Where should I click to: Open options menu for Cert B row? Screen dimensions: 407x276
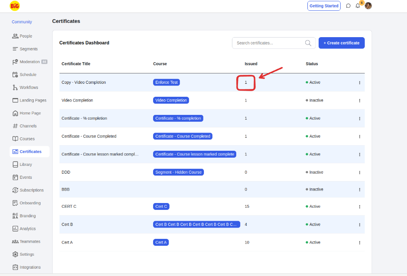pos(360,225)
